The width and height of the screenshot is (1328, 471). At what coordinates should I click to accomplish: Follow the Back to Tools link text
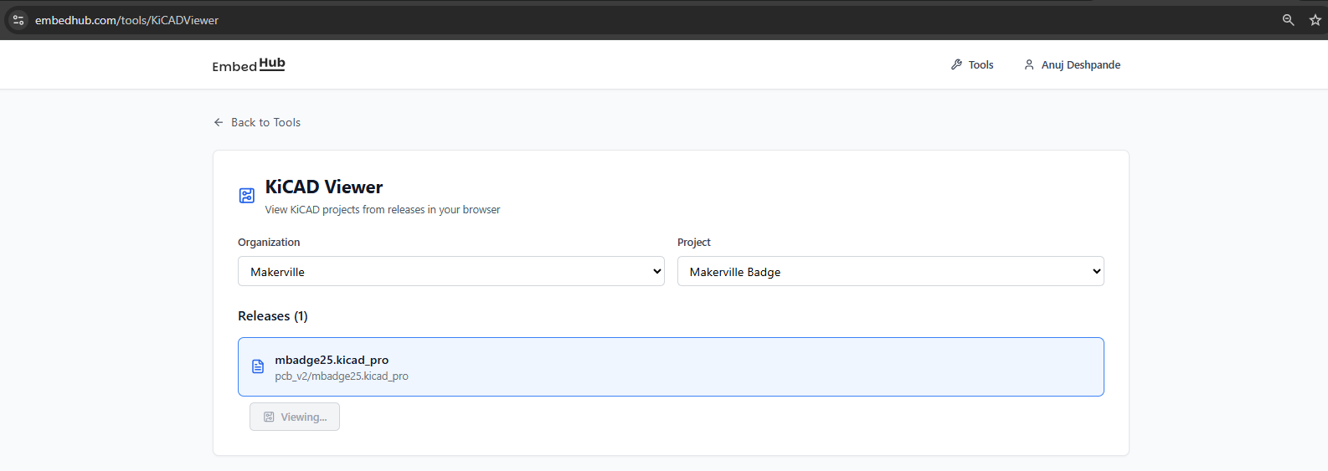point(265,122)
